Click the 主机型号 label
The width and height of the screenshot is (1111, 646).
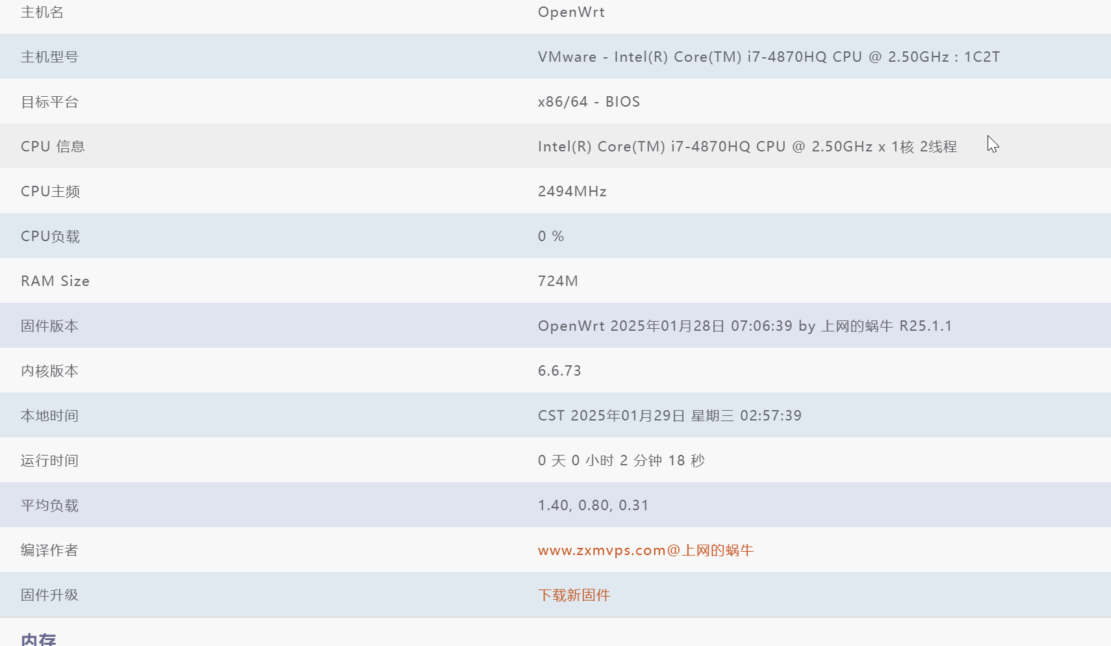[49, 57]
